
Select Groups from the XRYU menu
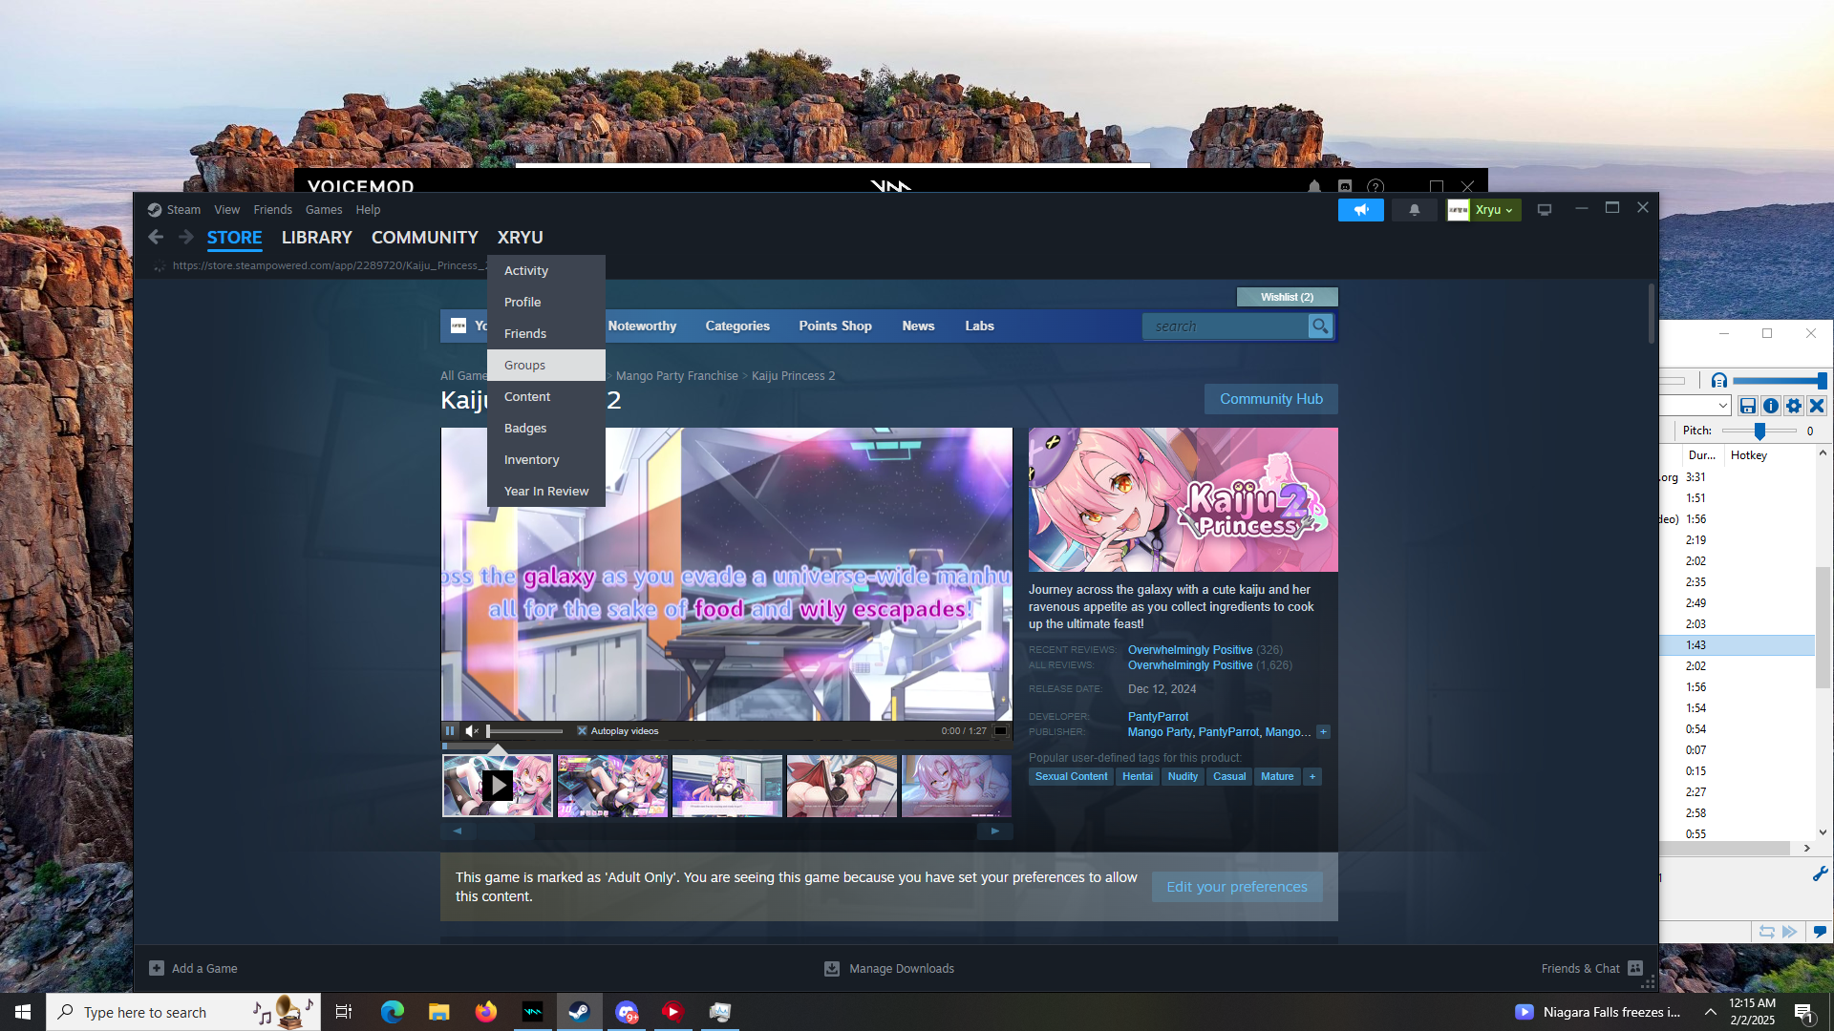coord(525,365)
